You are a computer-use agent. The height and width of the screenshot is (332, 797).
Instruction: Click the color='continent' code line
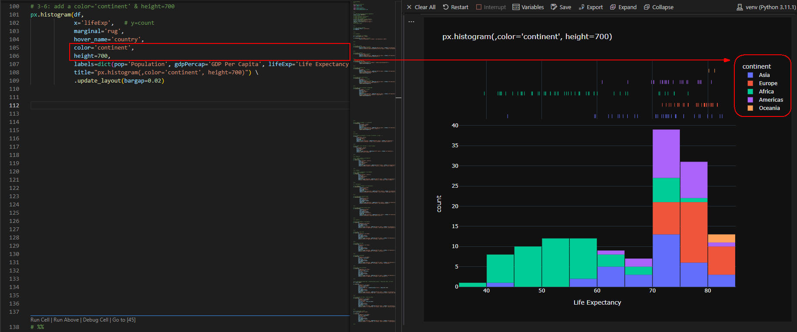coord(104,48)
